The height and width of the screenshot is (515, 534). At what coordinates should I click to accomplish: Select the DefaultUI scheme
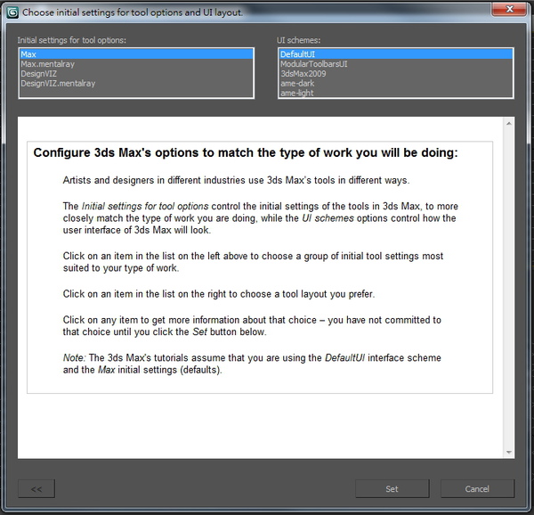(x=396, y=54)
